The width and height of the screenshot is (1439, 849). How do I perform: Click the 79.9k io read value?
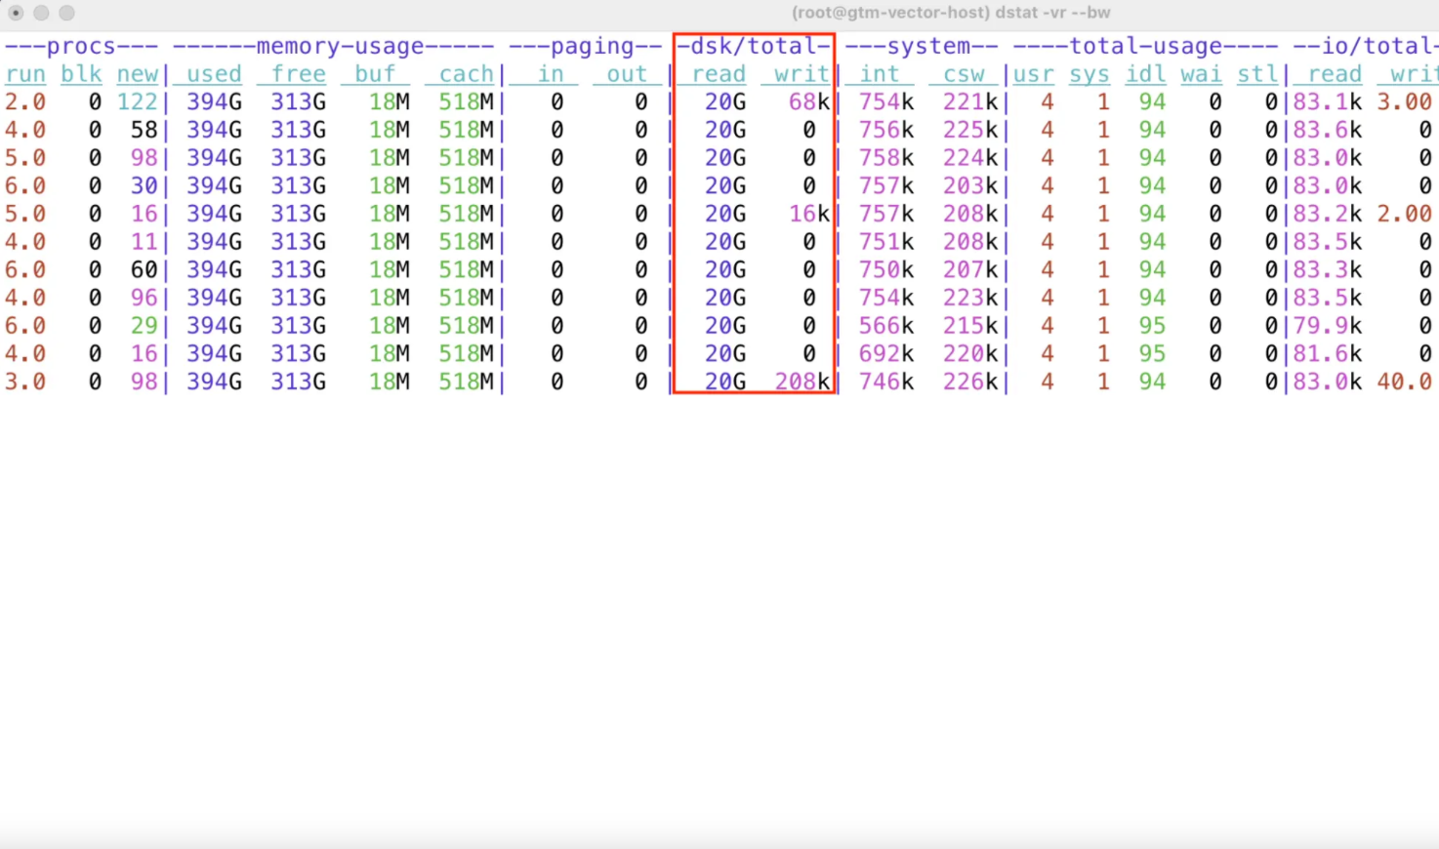pyautogui.click(x=1328, y=326)
